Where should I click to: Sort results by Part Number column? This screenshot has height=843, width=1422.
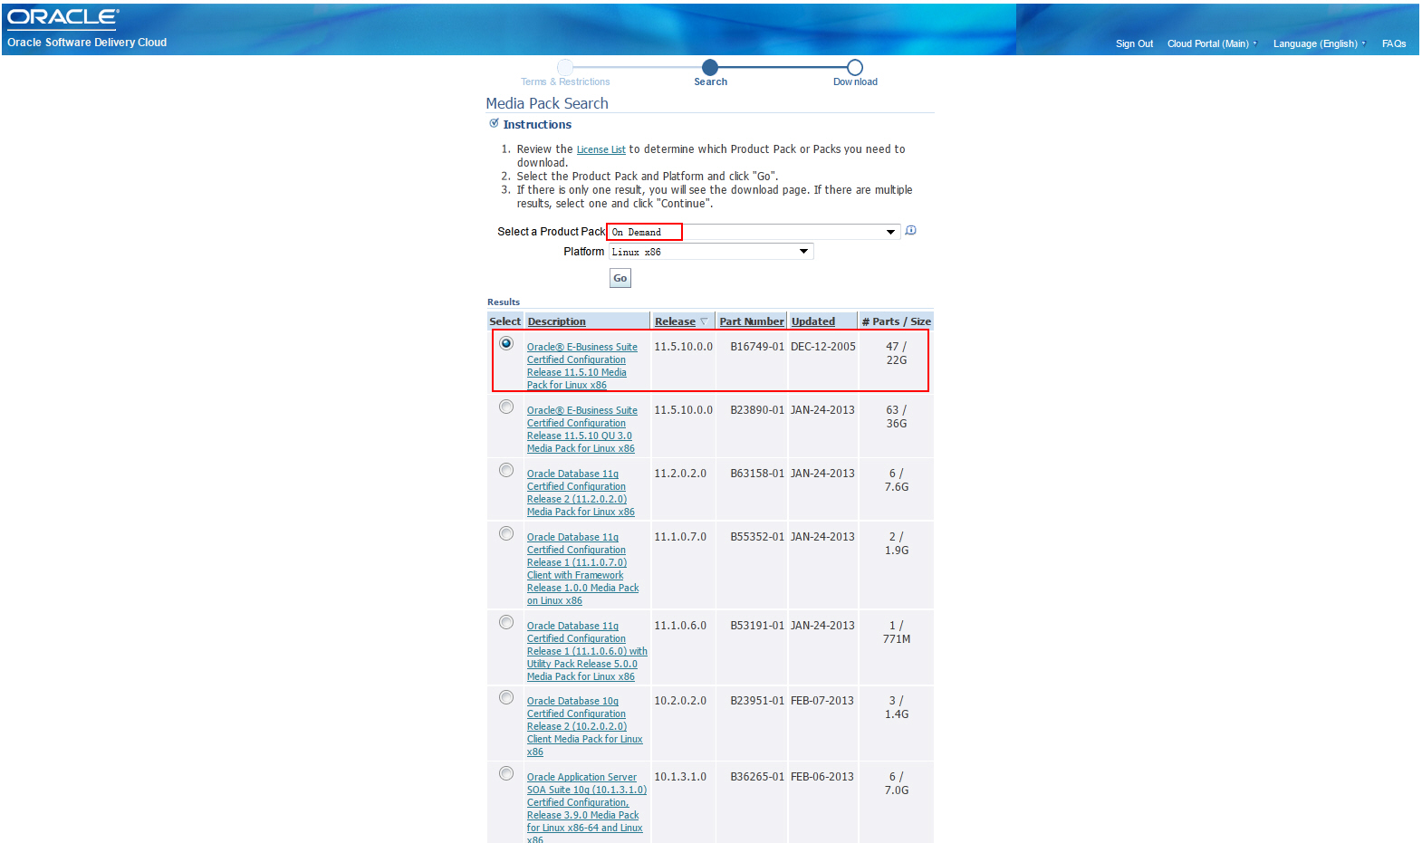coord(752,321)
